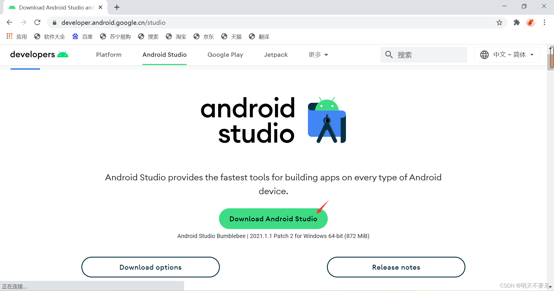Open the Chrome three-dot menu

click(x=544, y=22)
